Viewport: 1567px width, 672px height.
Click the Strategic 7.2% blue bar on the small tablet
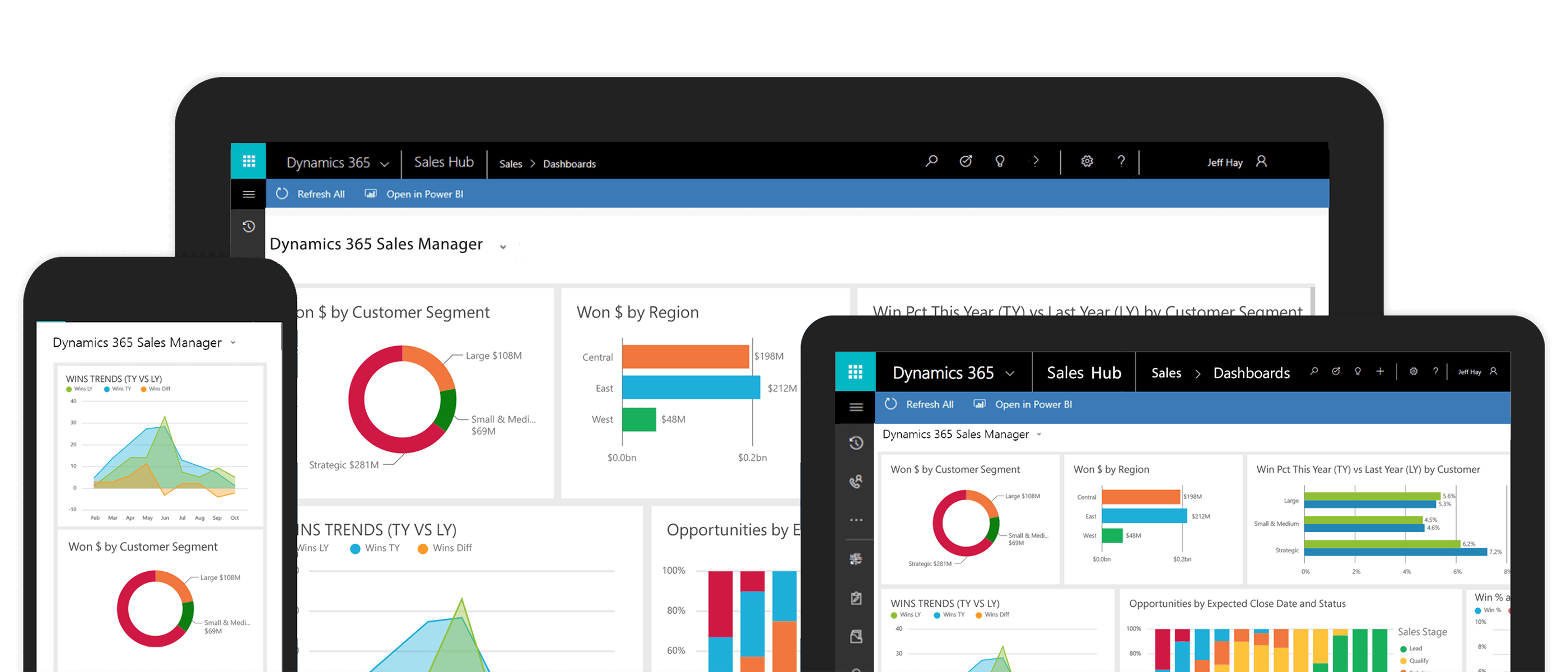coord(1396,552)
